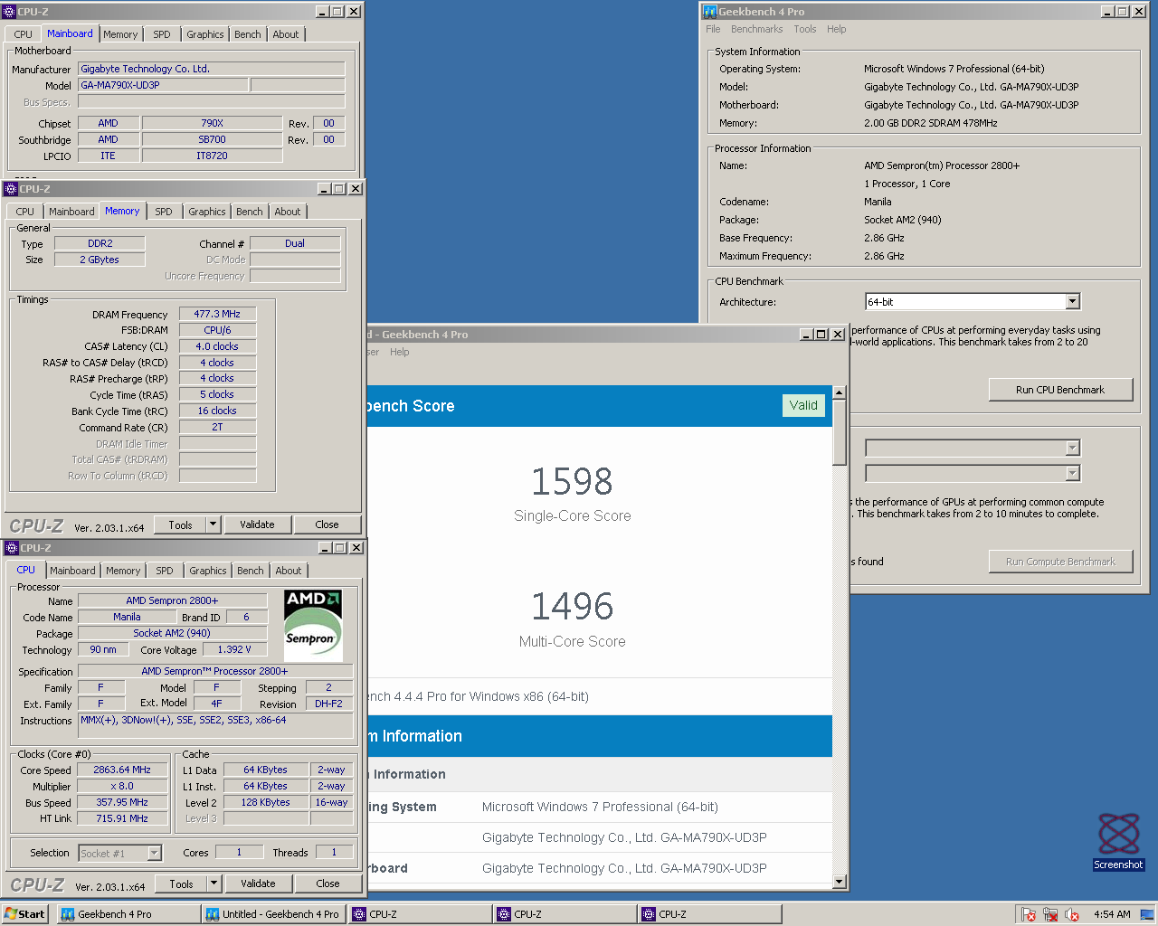
Task: Click the Level 2 cache 128 KBytes value
Action: coord(265,802)
